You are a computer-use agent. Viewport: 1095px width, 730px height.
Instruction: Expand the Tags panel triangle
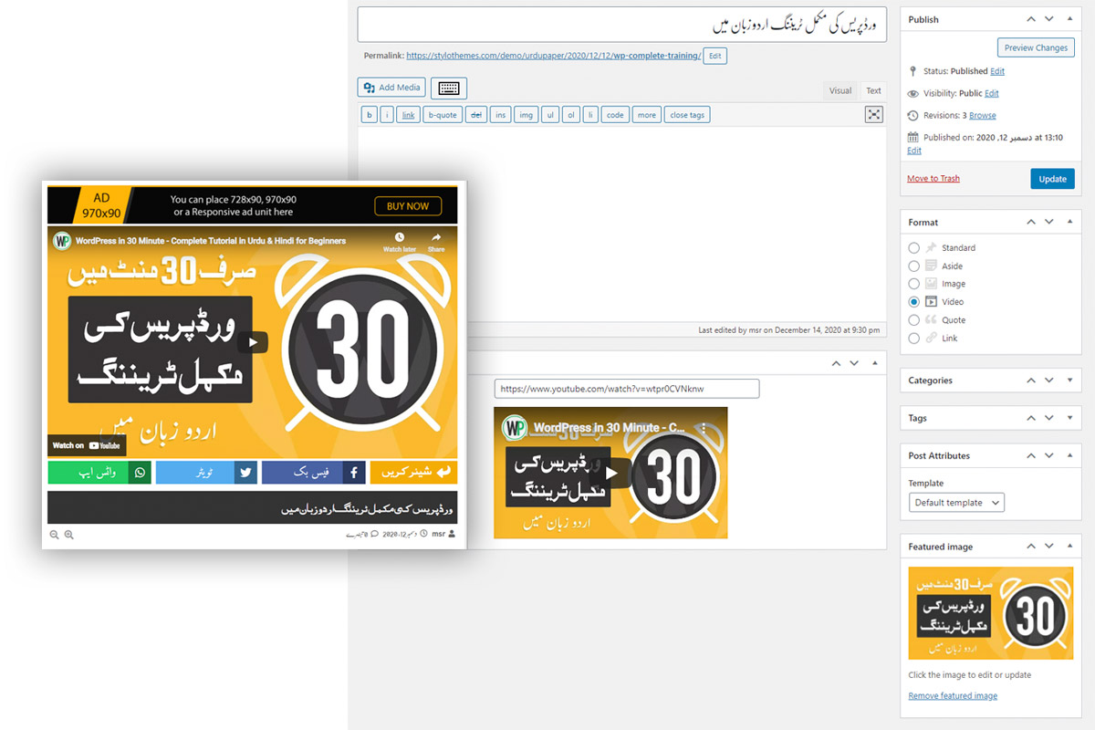(x=1069, y=418)
